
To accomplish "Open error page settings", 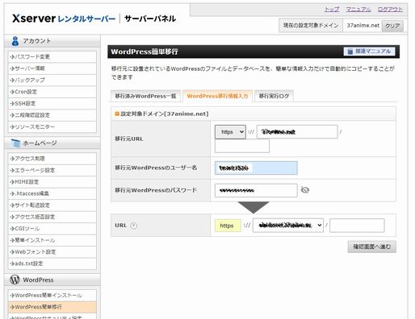I will point(52,170).
